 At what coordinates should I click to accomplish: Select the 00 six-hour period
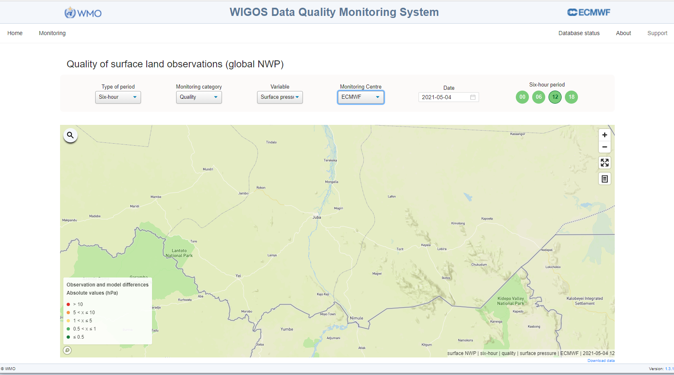click(x=522, y=97)
